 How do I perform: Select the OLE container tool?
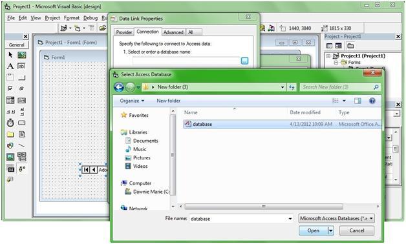point(10,169)
